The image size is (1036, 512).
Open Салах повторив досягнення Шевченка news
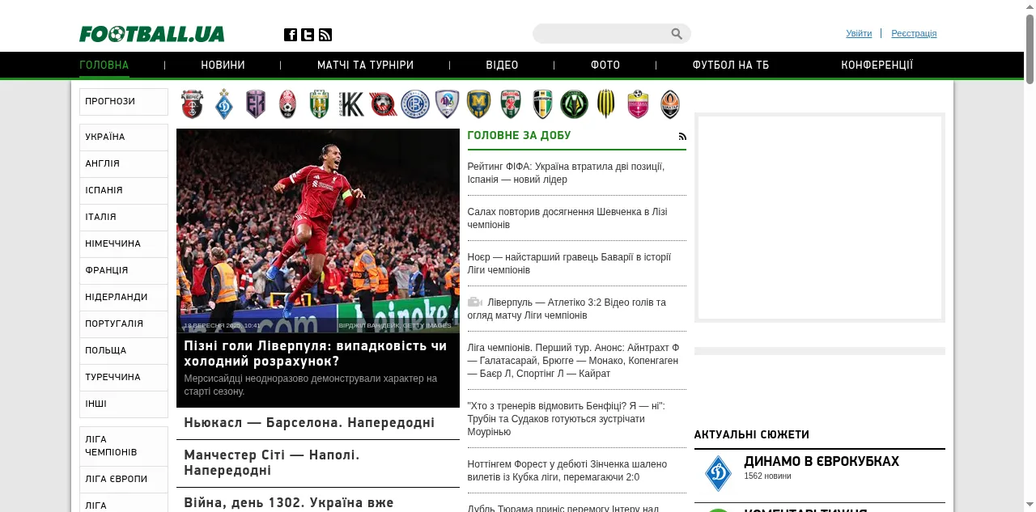[x=567, y=218]
